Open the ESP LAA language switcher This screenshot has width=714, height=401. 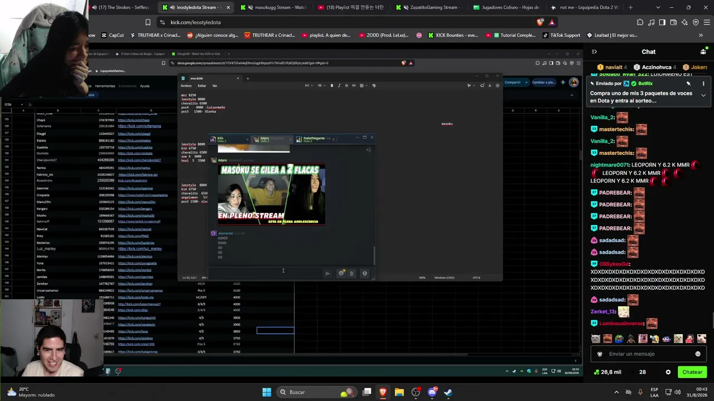pyautogui.click(x=654, y=392)
